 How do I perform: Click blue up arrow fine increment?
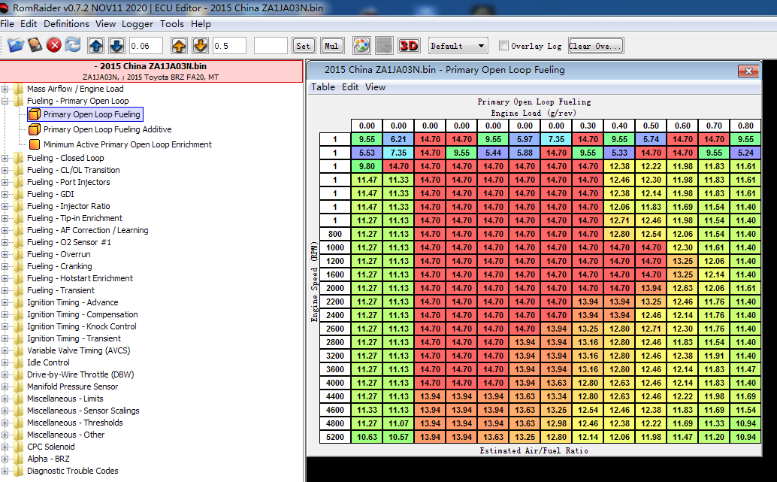click(x=96, y=46)
